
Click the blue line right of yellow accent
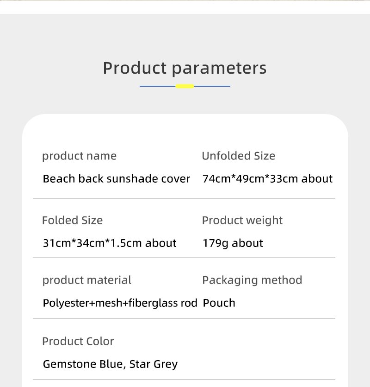(x=212, y=86)
